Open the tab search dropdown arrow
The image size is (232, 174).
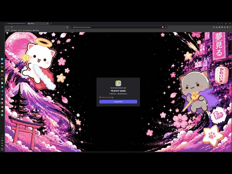(218, 24)
